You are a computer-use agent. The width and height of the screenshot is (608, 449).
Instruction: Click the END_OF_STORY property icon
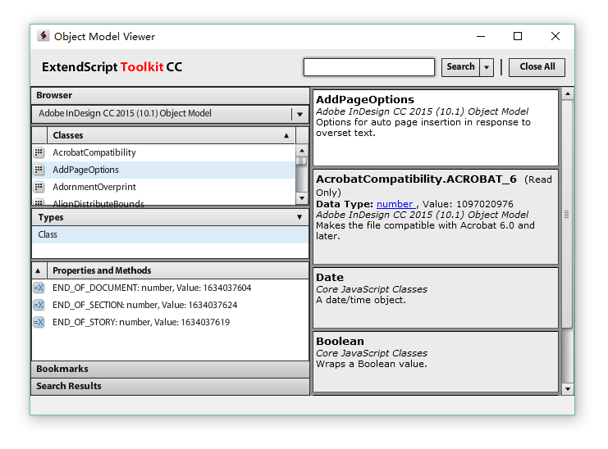click(39, 322)
